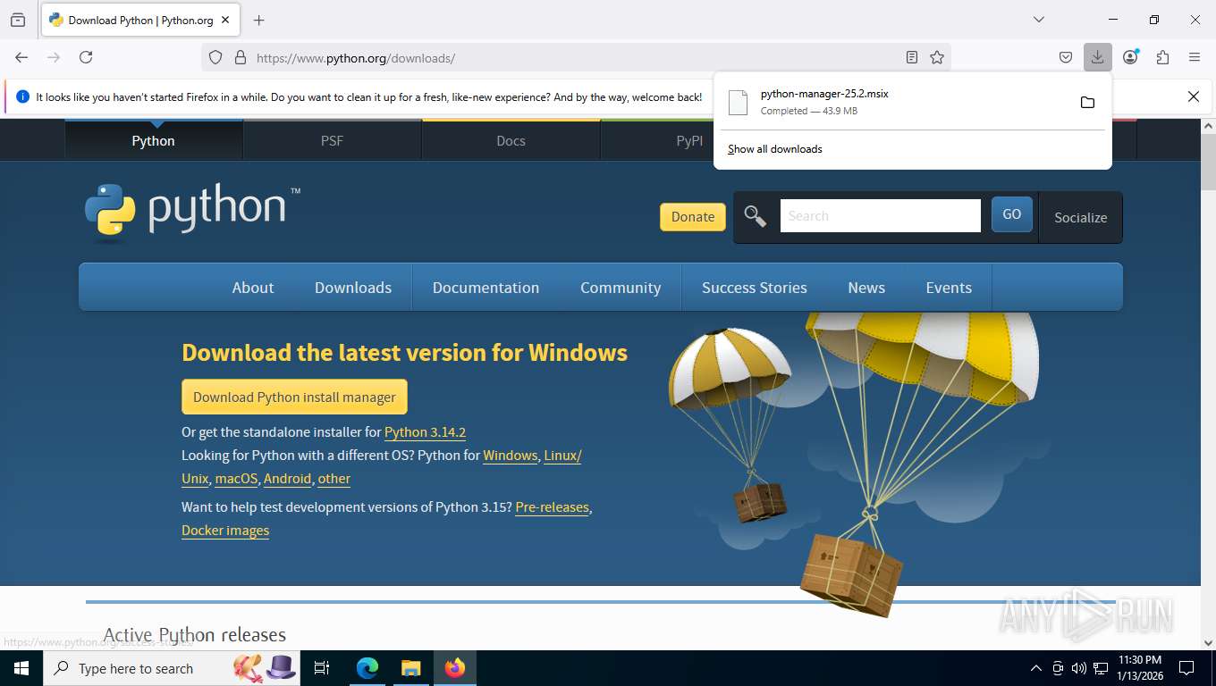Open the Documentation navigation menu
Image resolution: width=1216 pixels, height=686 pixels.
(486, 288)
